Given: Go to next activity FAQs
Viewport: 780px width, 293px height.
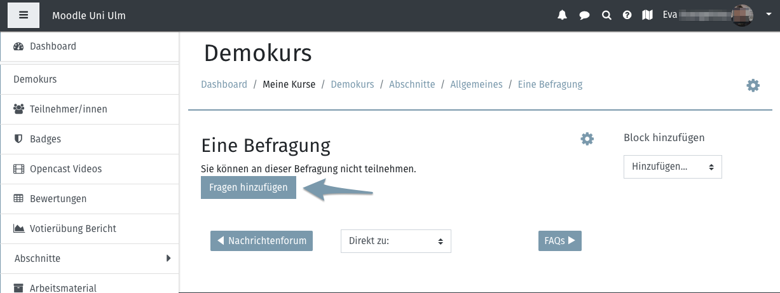Looking at the screenshot, I should (x=560, y=241).
